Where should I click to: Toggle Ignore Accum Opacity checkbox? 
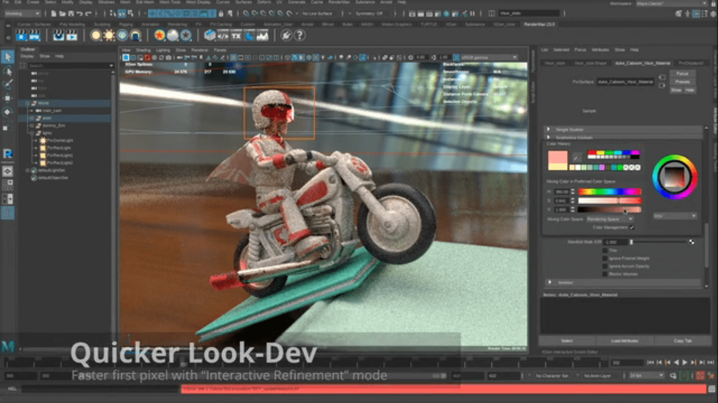tap(604, 266)
